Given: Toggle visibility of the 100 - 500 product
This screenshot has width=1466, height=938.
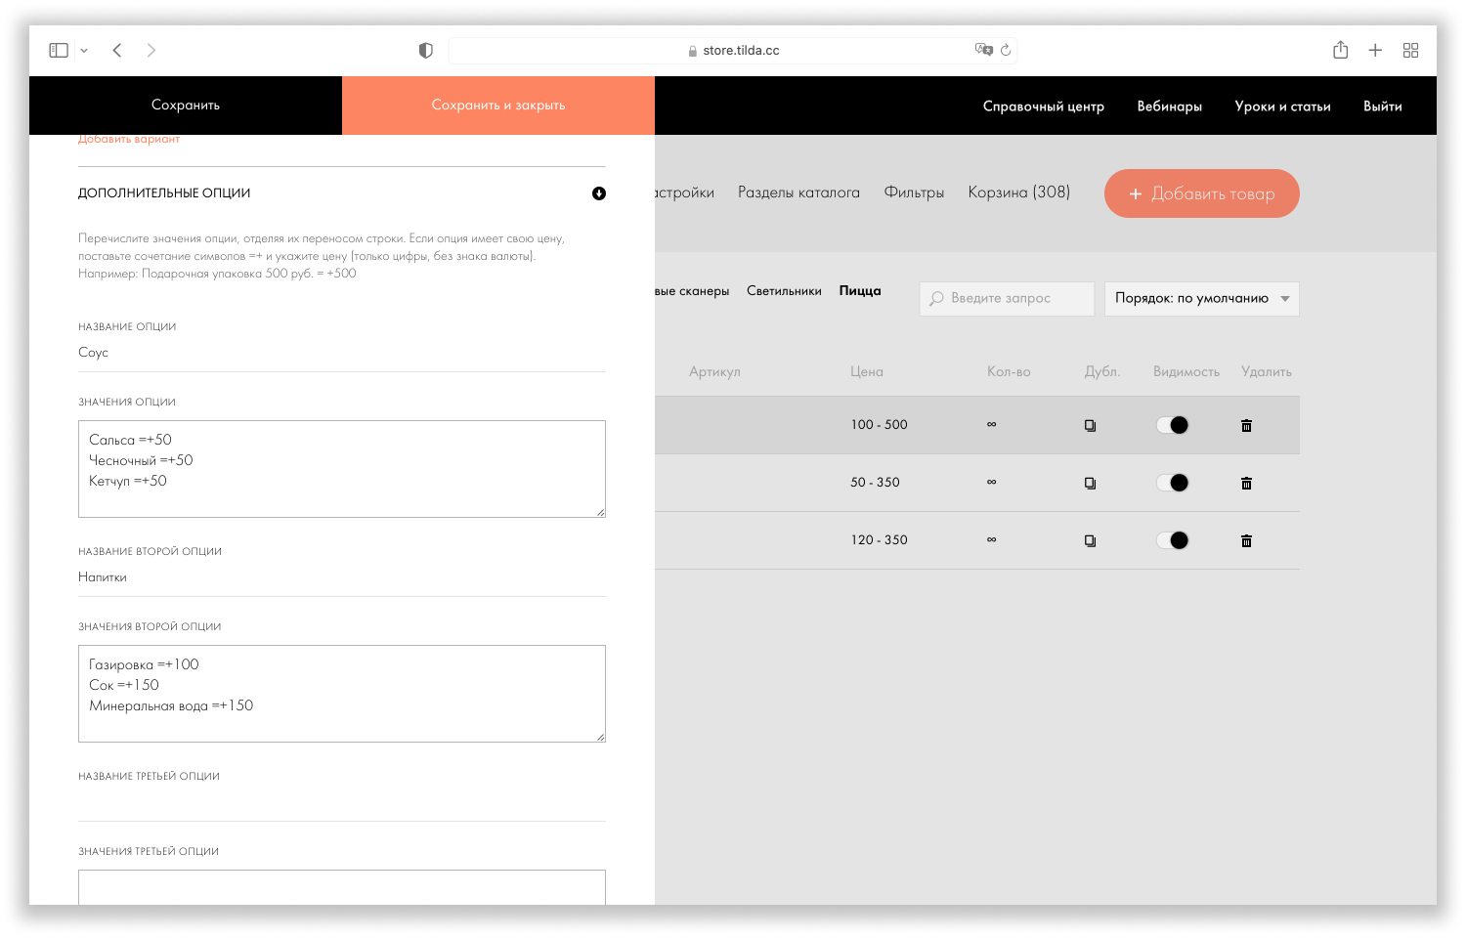Looking at the screenshot, I should [1173, 425].
